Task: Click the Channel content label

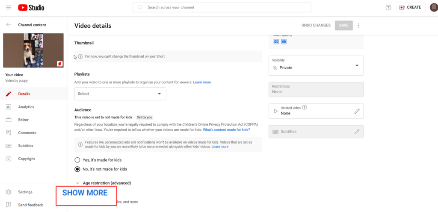Action: [32, 25]
